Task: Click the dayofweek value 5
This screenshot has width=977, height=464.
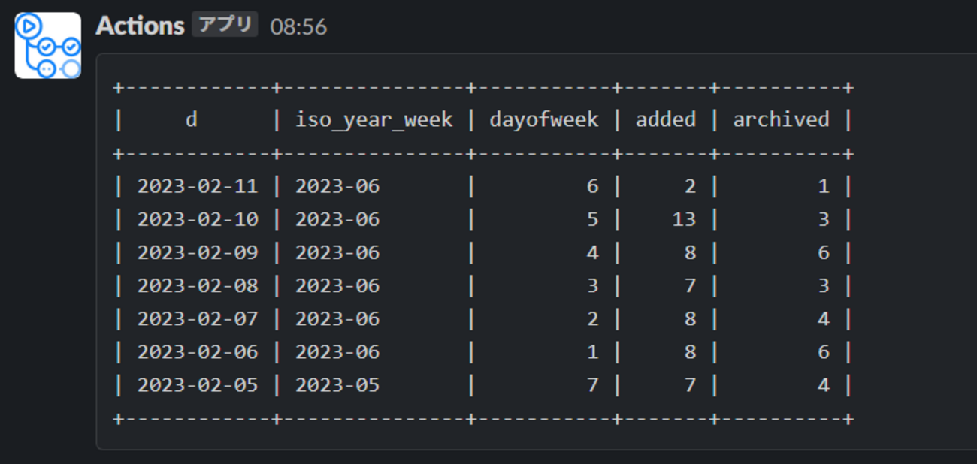Action: [x=593, y=219]
